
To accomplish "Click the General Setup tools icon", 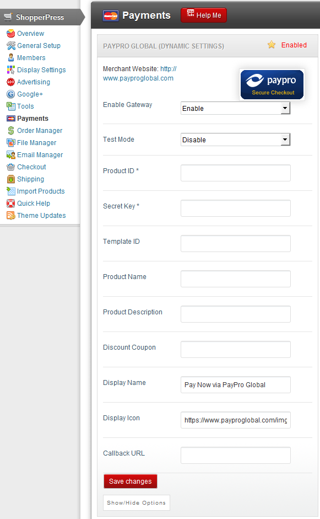I will (x=11, y=46).
